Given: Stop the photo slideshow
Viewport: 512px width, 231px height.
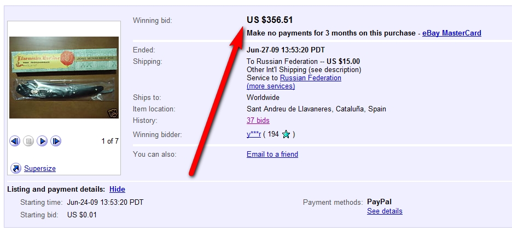Looking at the screenshot, I should pyautogui.click(x=28, y=141).
